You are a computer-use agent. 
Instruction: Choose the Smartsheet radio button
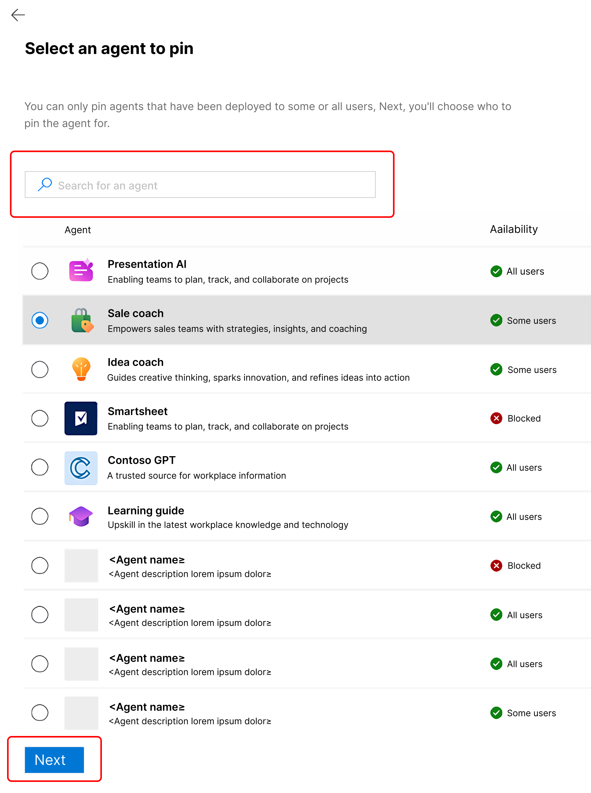(40, 418)
